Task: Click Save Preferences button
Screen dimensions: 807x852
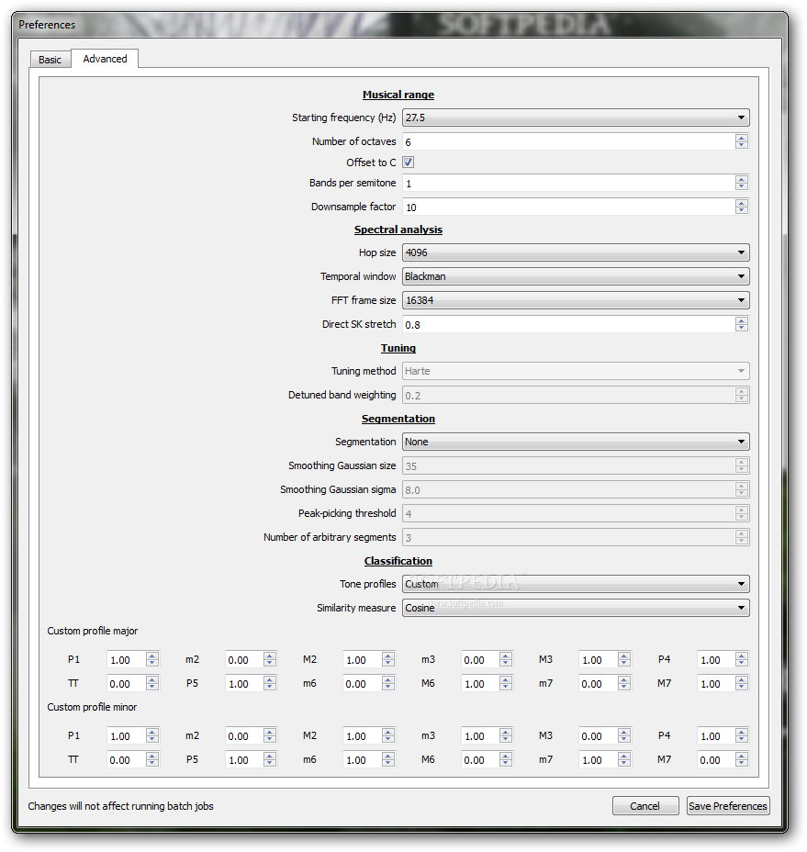Action: click(728, 806)
